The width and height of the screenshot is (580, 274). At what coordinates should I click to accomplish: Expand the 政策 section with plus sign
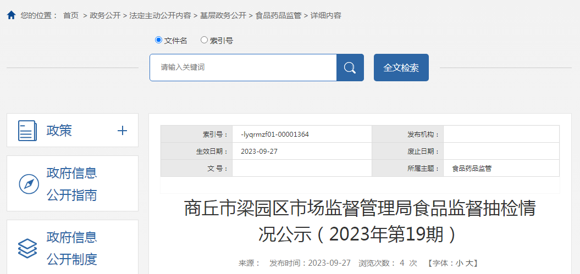(122, 131)
